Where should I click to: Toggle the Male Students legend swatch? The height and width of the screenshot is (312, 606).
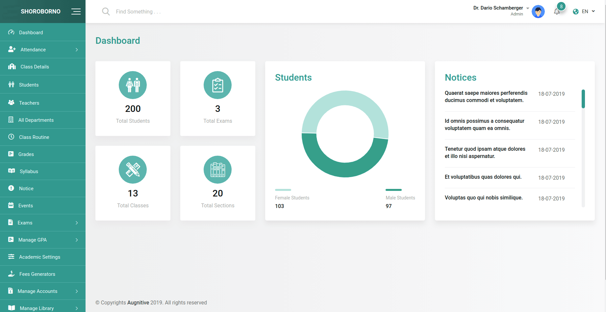pyautogui.click(x=393, y=190)
